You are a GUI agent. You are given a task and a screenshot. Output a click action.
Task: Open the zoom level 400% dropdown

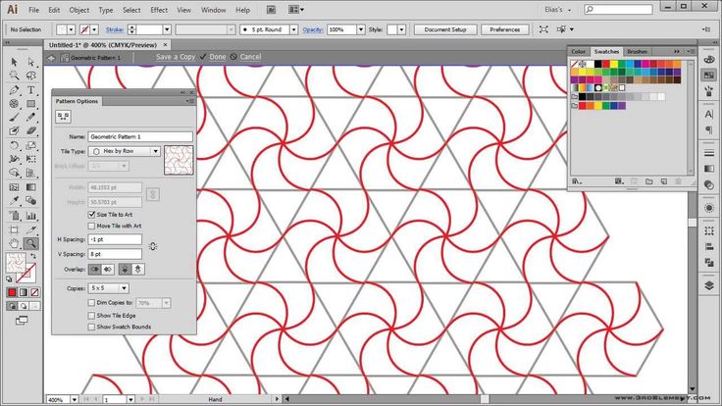tap(75, 399)
